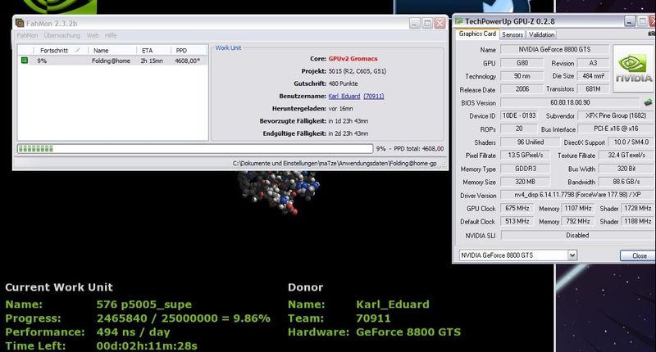Click the green client status icon in FahMon
The width and height of the screenshot is (656, 352).
point(25,61)
